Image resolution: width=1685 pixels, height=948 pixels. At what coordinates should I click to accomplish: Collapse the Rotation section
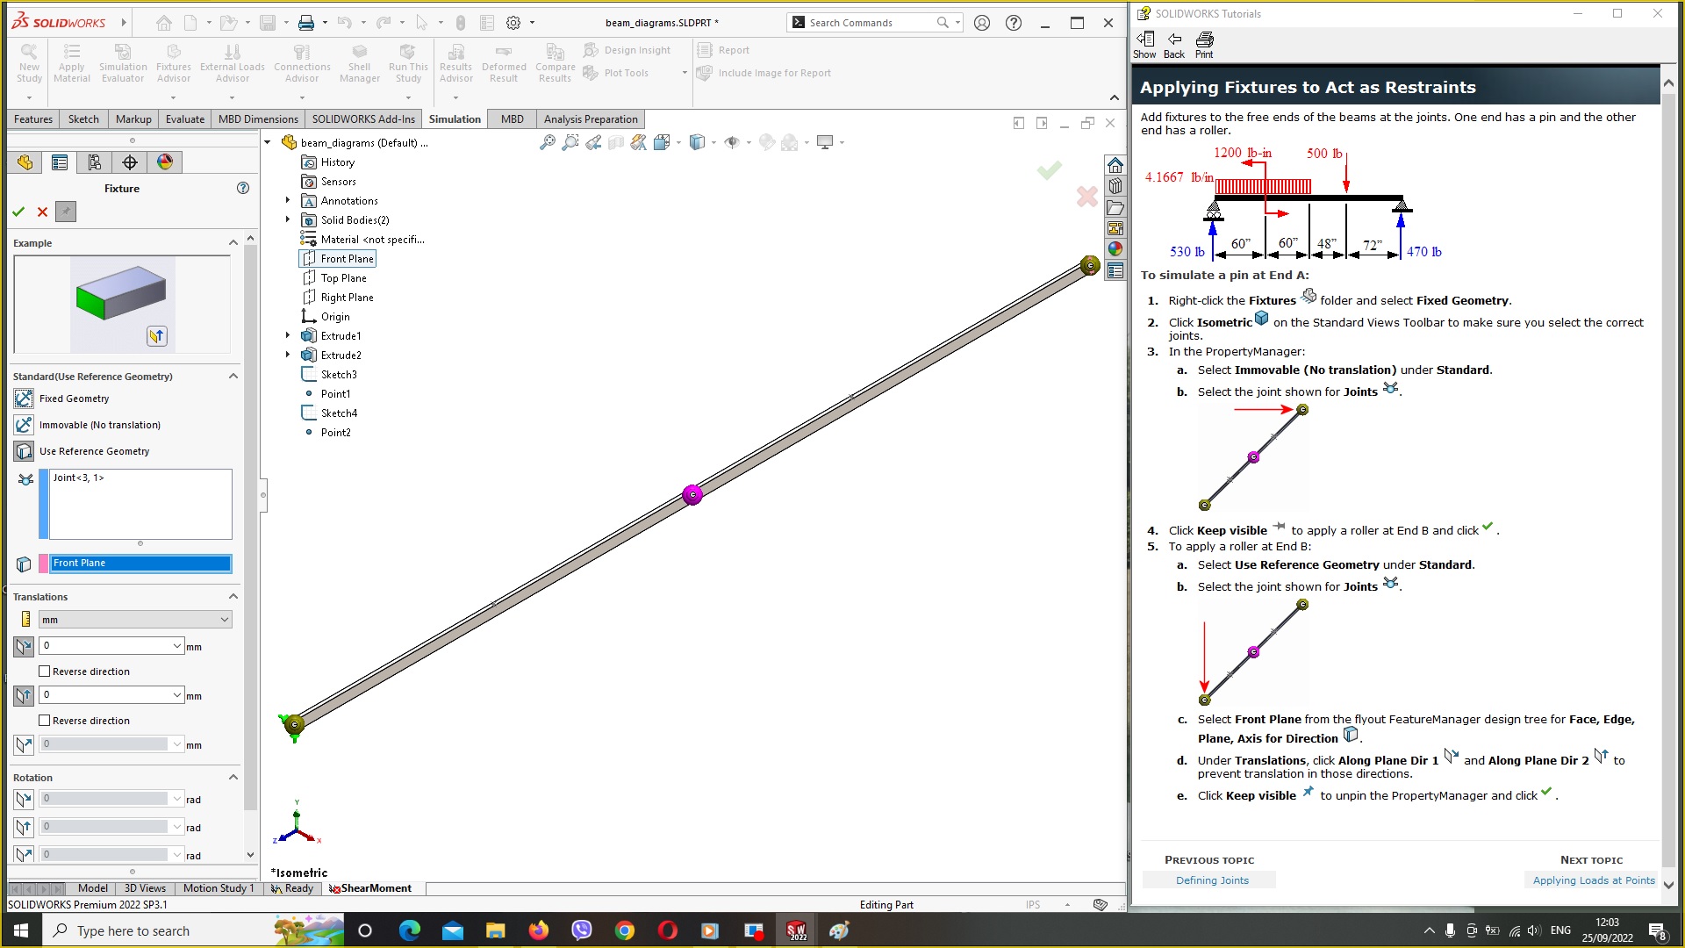233,778
